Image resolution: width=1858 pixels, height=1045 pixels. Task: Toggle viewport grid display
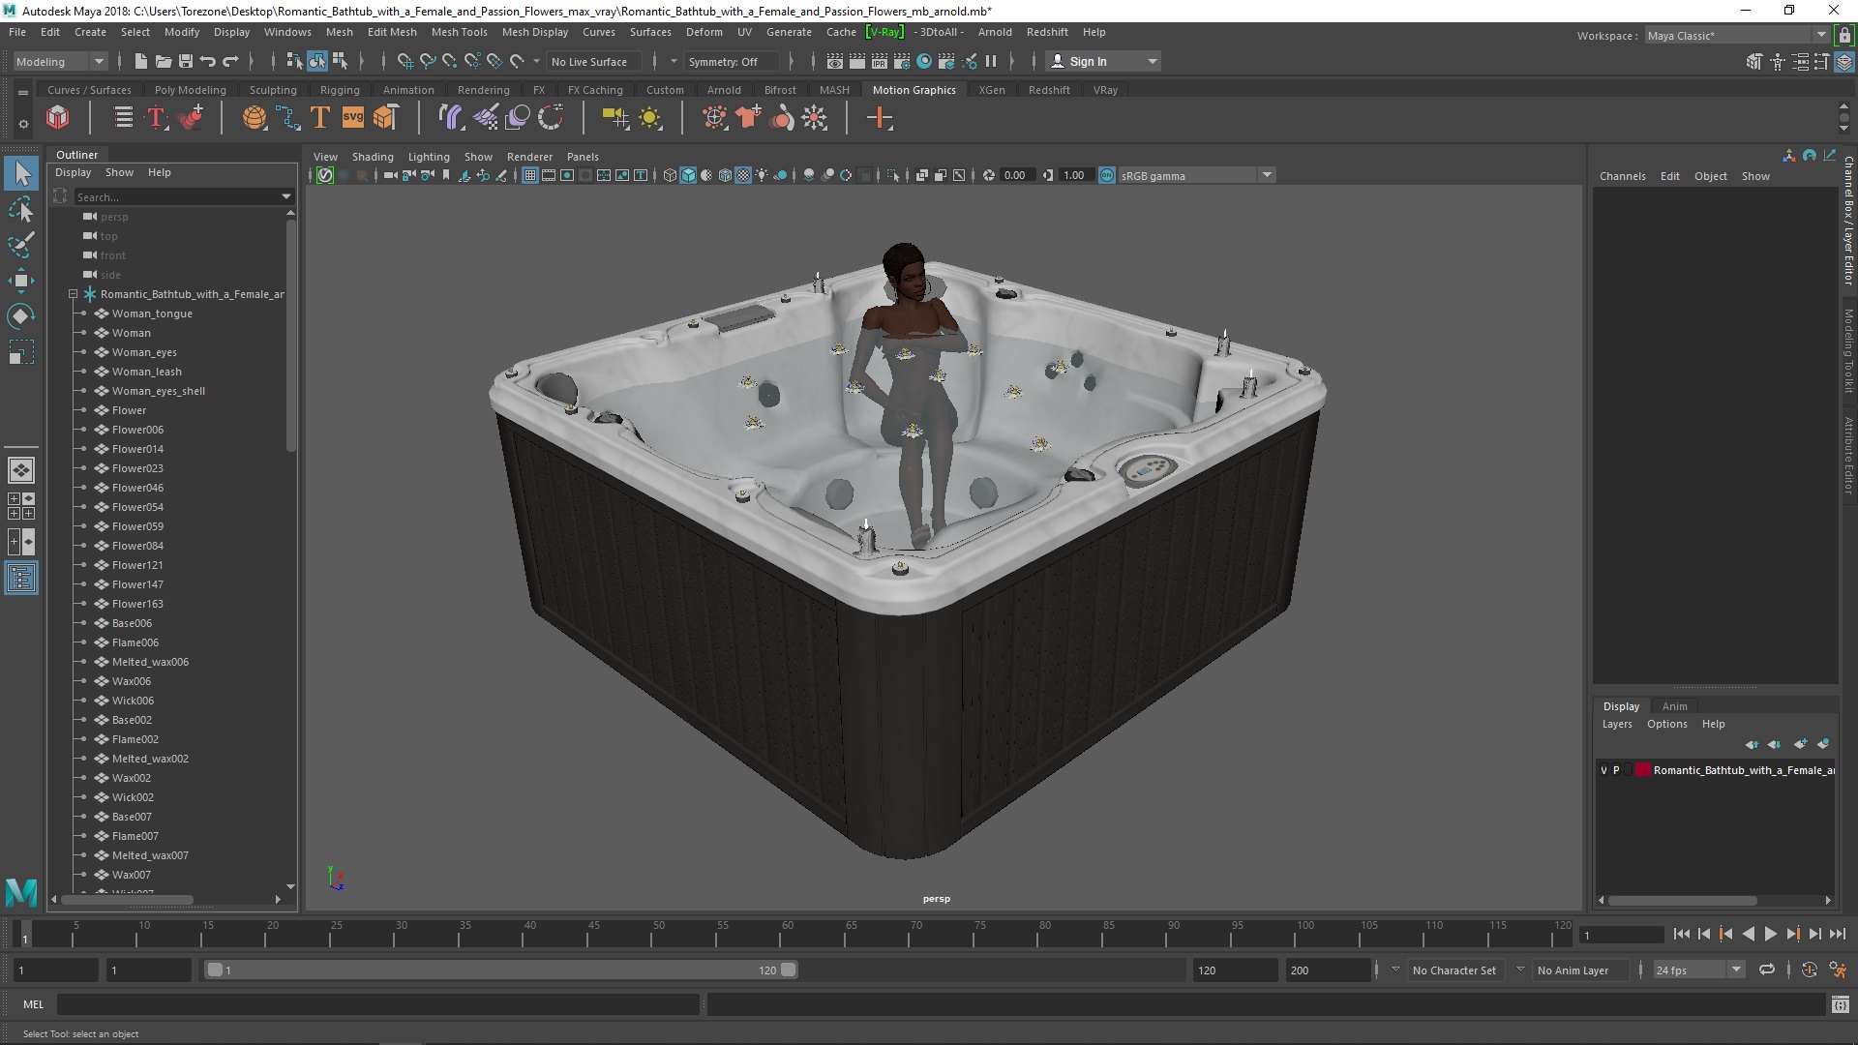[x=530, y=175]
